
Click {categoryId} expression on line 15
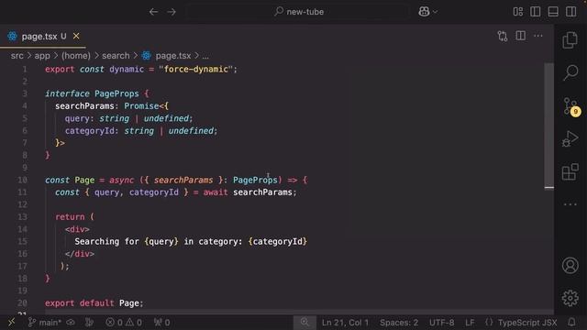(x=277, y=241)
